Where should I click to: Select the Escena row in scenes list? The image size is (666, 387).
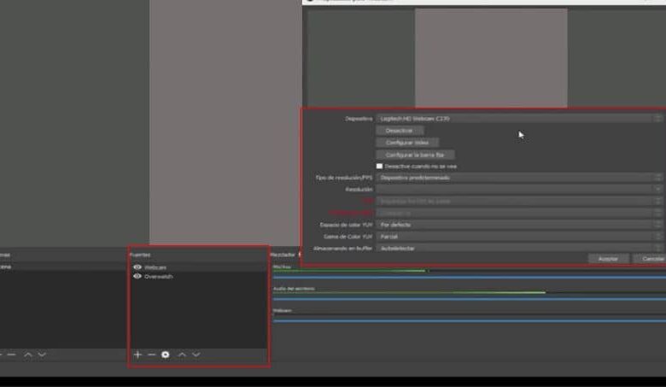pyautogui.click(x=63, y=267)
